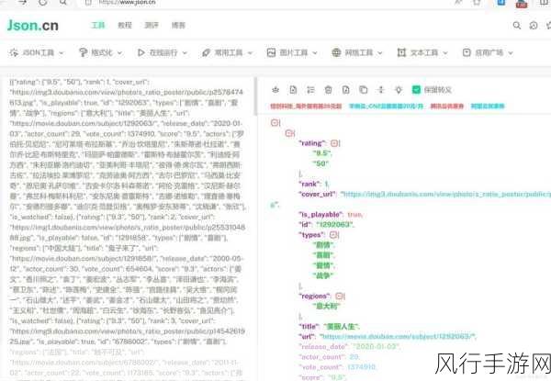Image resolution: width=551 pixels, height=381 pixels.
Task: Click the "cover_url" key name
Action: (x=318, y=194)
